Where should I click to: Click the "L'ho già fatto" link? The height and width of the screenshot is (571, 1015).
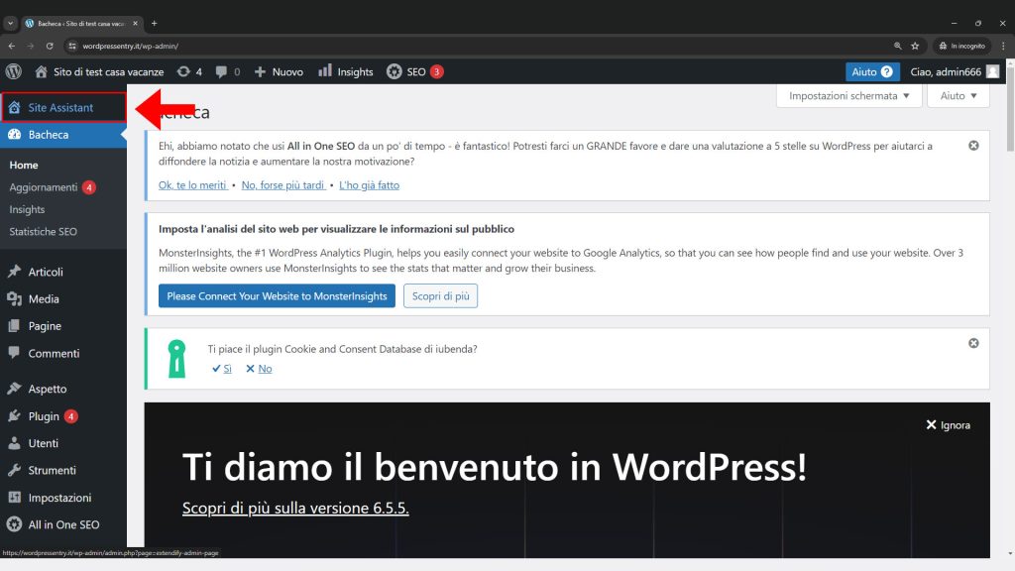coord(369,185)
